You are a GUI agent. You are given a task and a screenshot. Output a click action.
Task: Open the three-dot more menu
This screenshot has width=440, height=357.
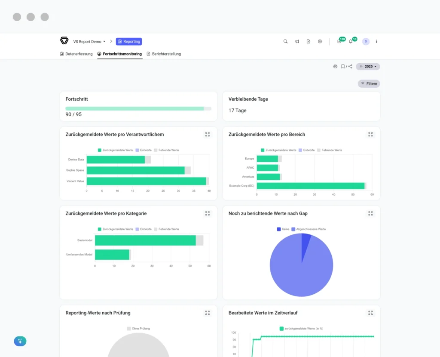point(376,41)
